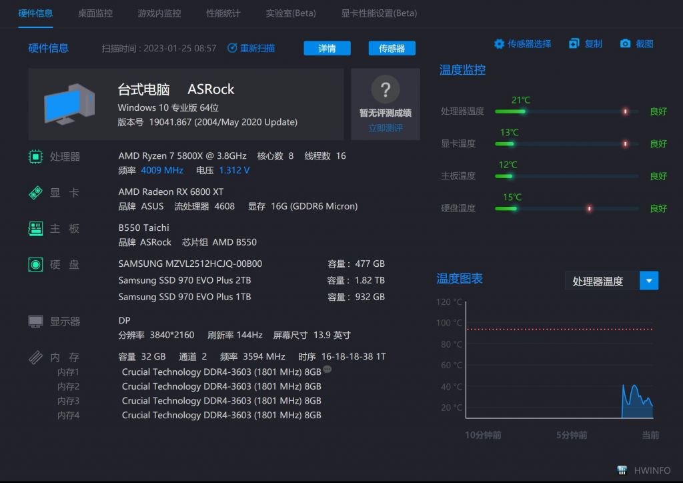The width and height of the screenshot is (683, 483).
Task: Open the 处理器温度 chart dropdown arrow
Action: coord(649,281)
